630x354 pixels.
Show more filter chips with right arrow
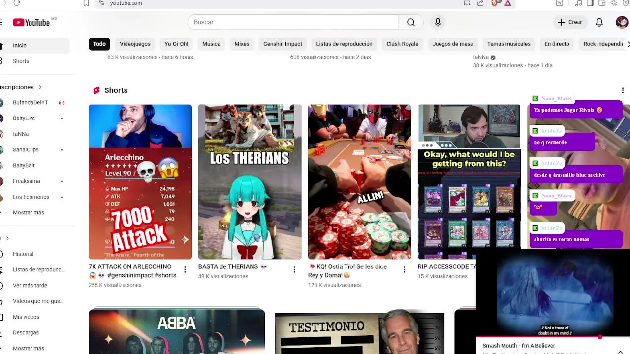(628, 44)
